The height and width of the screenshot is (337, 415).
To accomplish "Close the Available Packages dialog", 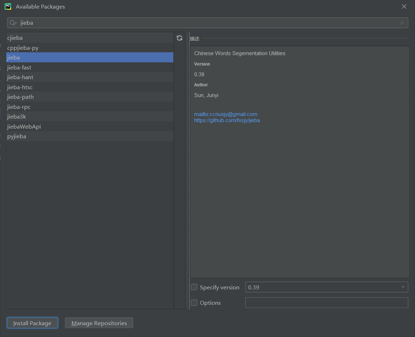I will point(404,6).
